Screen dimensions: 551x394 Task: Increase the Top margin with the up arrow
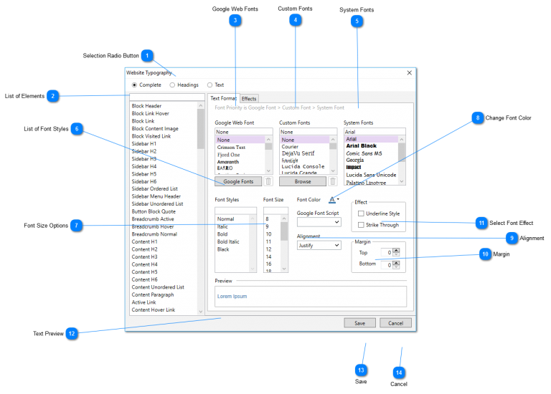396,250
